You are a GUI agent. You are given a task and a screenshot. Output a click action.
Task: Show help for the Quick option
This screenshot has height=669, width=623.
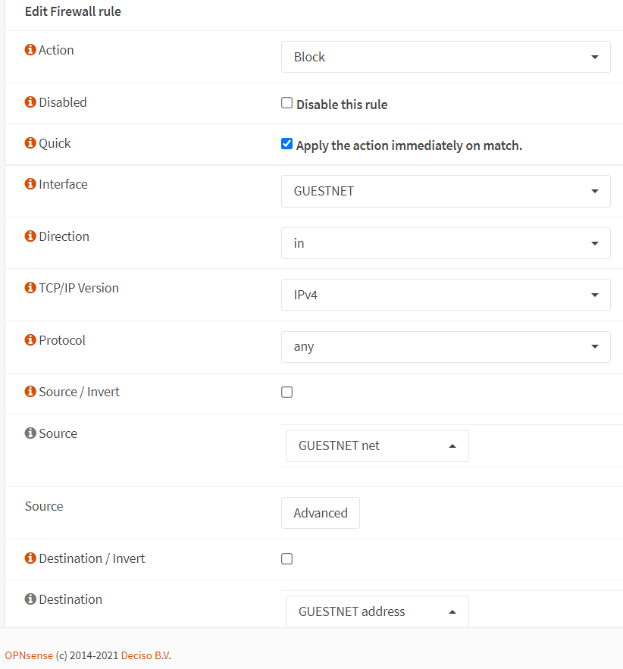click(30, 143)
